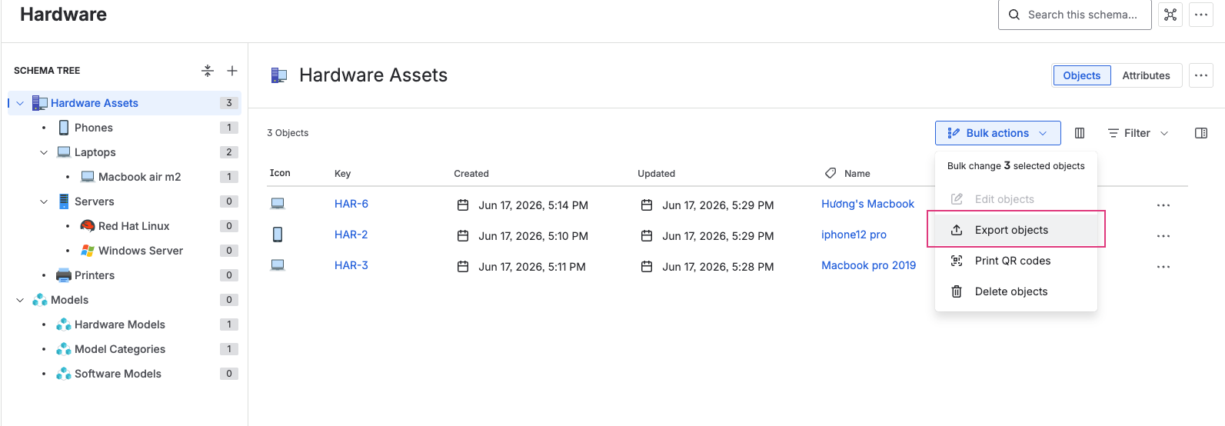Viewport: 1225px width, 426px height.
Task: Select Hardware Assets tree item
Action: tap(124, 103)
